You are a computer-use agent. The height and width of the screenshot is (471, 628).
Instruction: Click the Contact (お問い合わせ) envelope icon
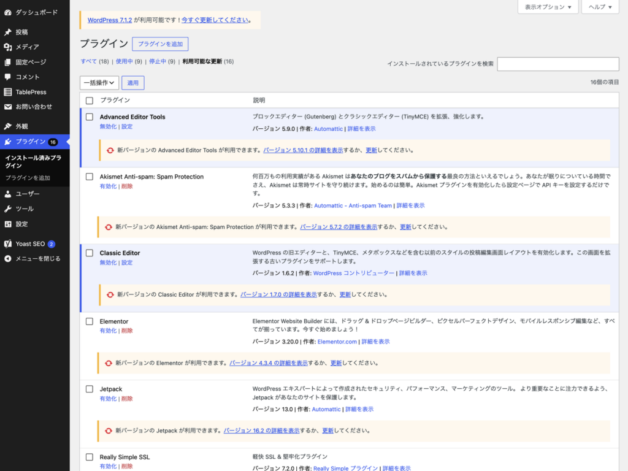7,107
